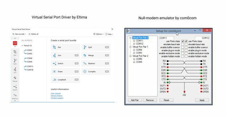Select COM6 in com0com tree
The height and width of the screenshot is (117, 226).
click(x=139, y=59)
